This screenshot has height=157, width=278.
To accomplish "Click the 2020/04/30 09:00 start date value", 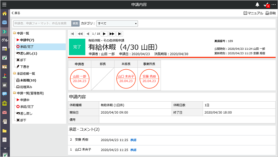I will pos(114,112).
